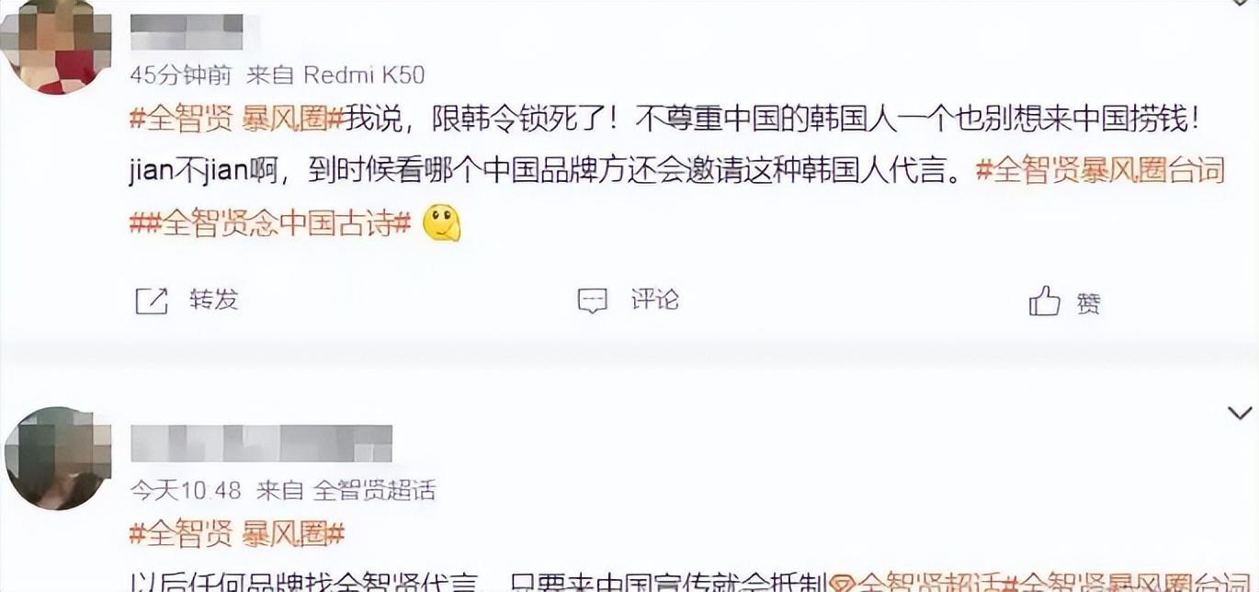Open 全智贤超话 source link beside 今天10:48
This screenshot has height=592, width=1259.
pyautogui.click(x=374, y=490)
